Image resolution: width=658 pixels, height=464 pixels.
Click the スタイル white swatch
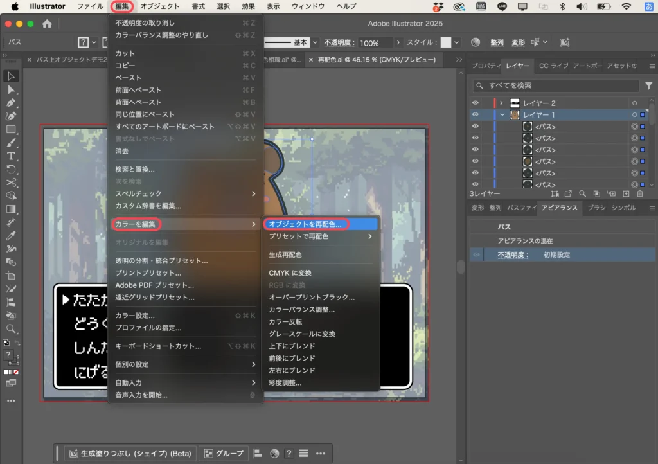(445, 42)
